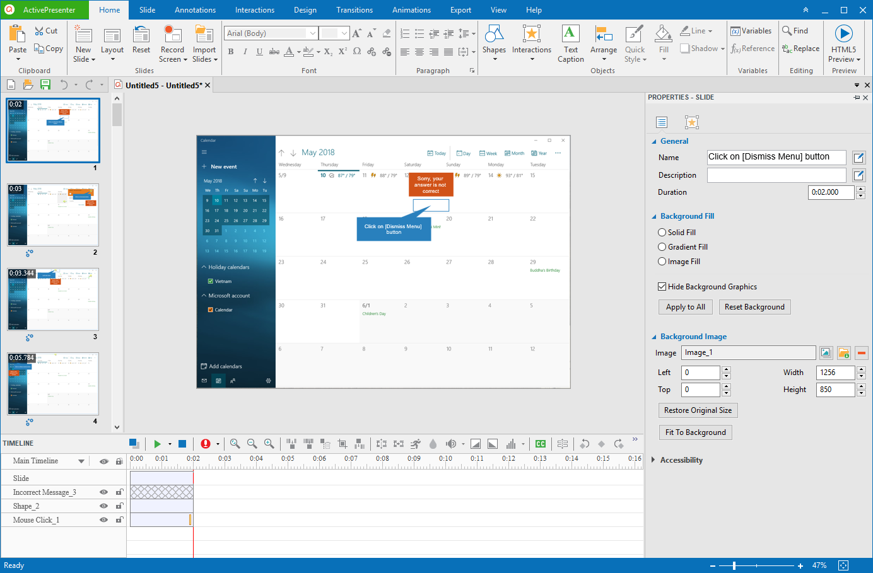Go to the Transitions tab
The height and width of the screenshot is (573, 873).
(354, 10)
